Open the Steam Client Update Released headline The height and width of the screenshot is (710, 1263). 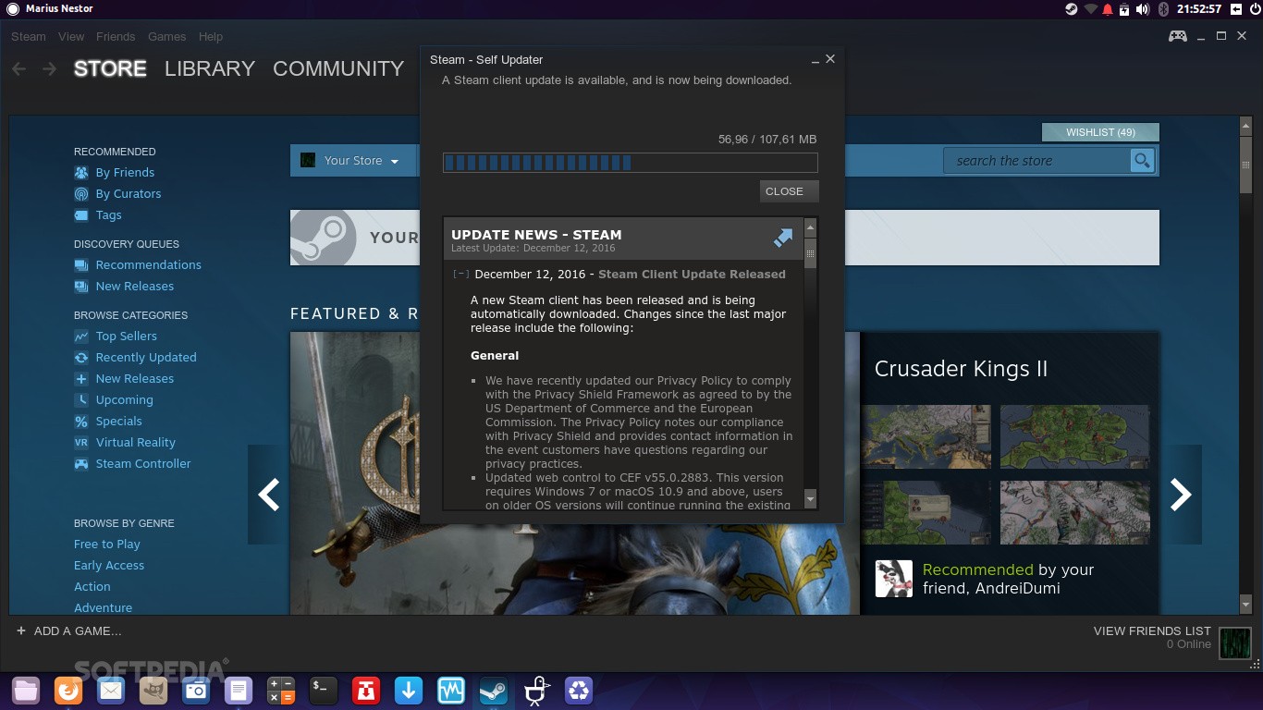point(692,275)
